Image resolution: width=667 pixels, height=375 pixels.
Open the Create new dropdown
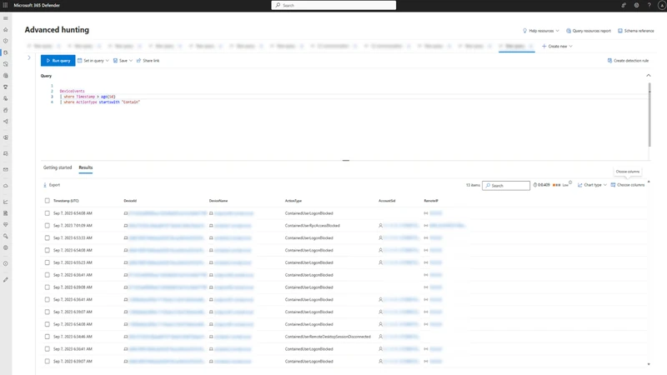(x=557, y=47)
